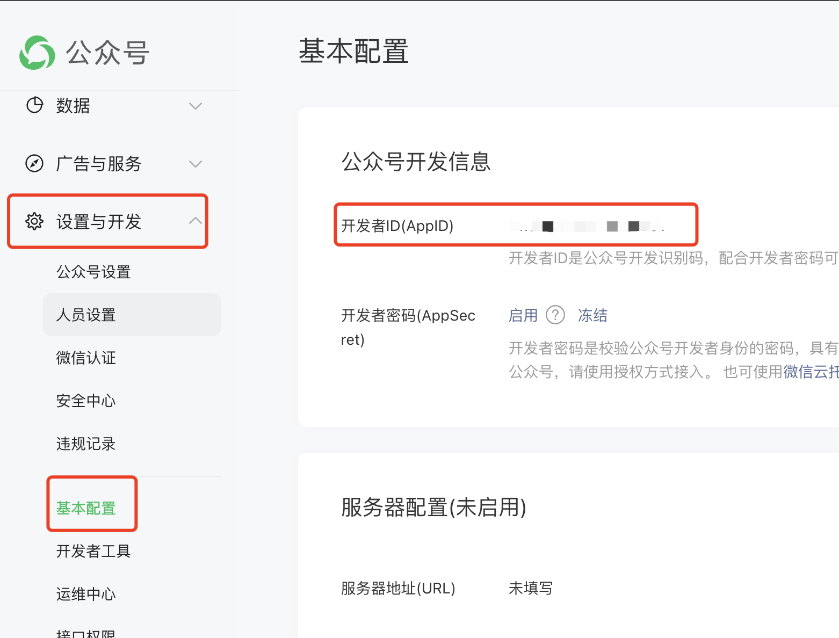Click the 开发者ID description text
The height and width of the screenshot is (638, 839).
coord(674,258)
